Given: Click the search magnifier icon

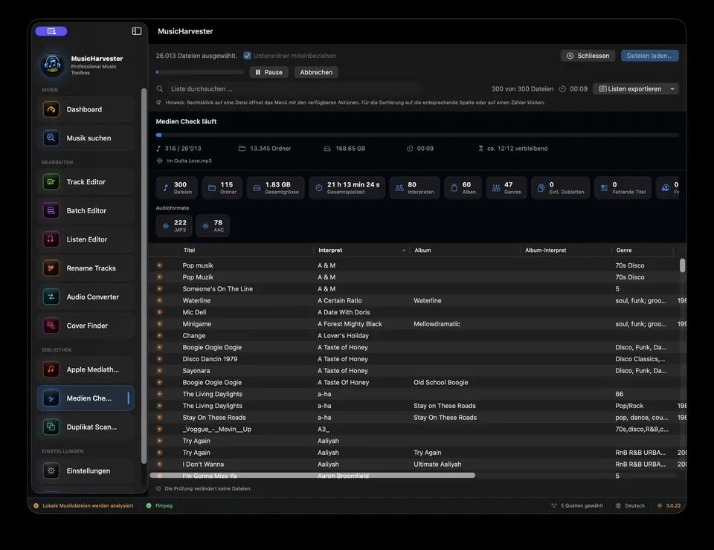Looking at the screenshot, I should (x=160, y=88).
